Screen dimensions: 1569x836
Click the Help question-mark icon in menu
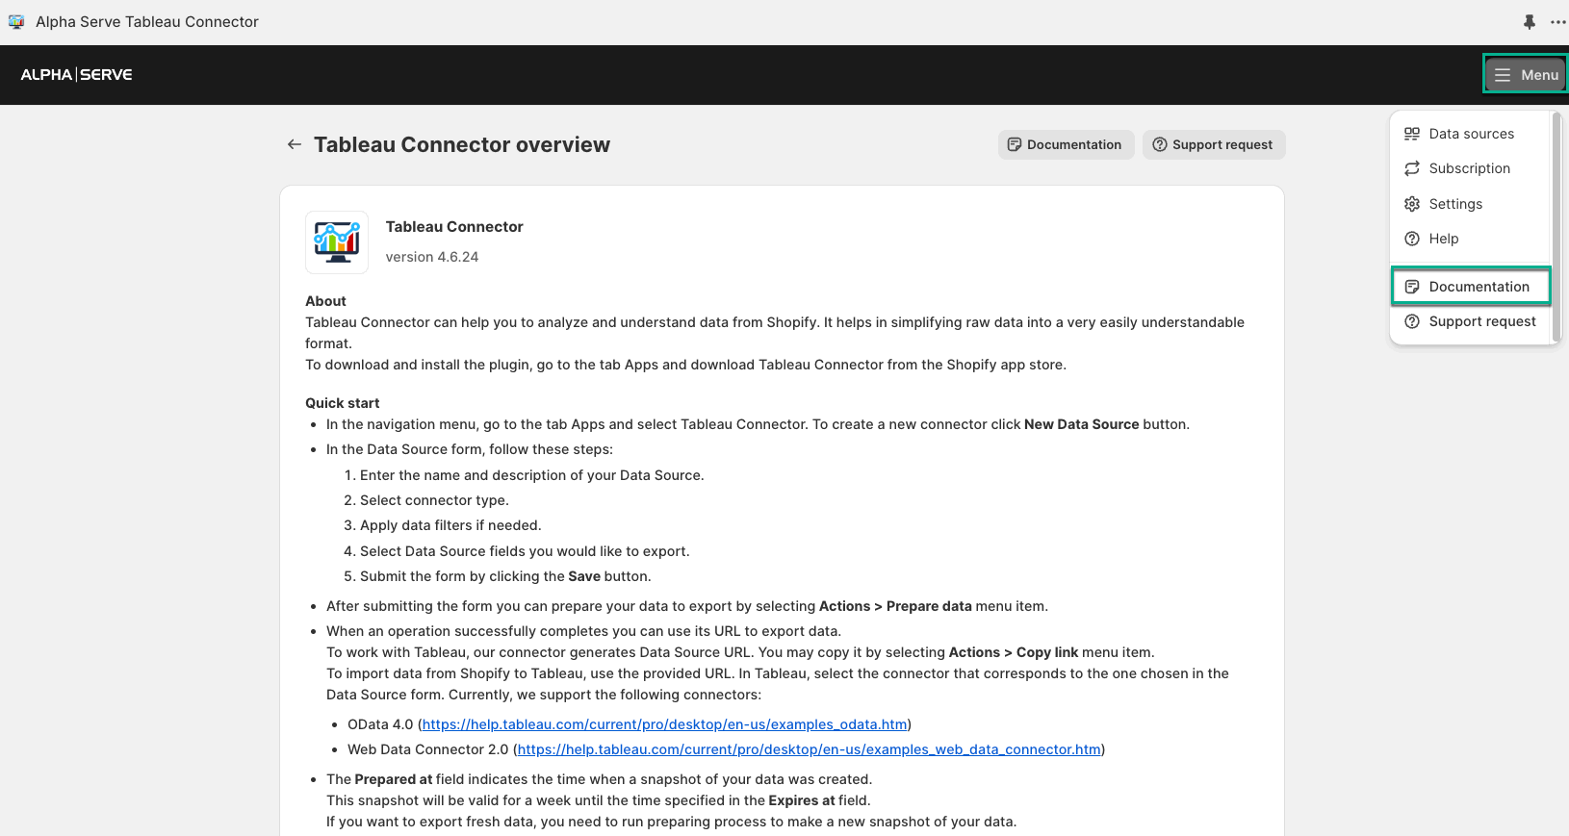tap(1412, 239)
